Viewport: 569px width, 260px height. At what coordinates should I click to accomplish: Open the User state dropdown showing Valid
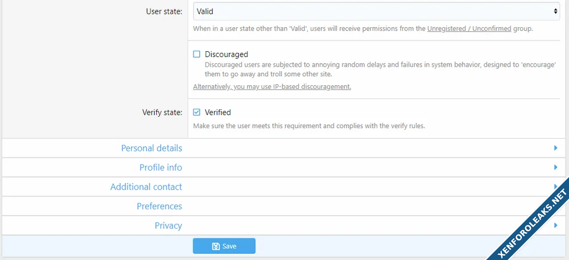[x=376, y=11]
